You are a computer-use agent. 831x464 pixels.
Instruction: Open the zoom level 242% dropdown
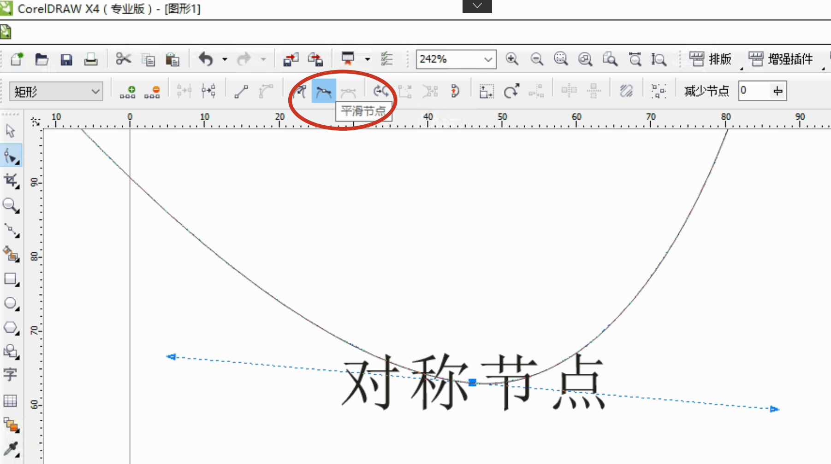pos(488,59)
